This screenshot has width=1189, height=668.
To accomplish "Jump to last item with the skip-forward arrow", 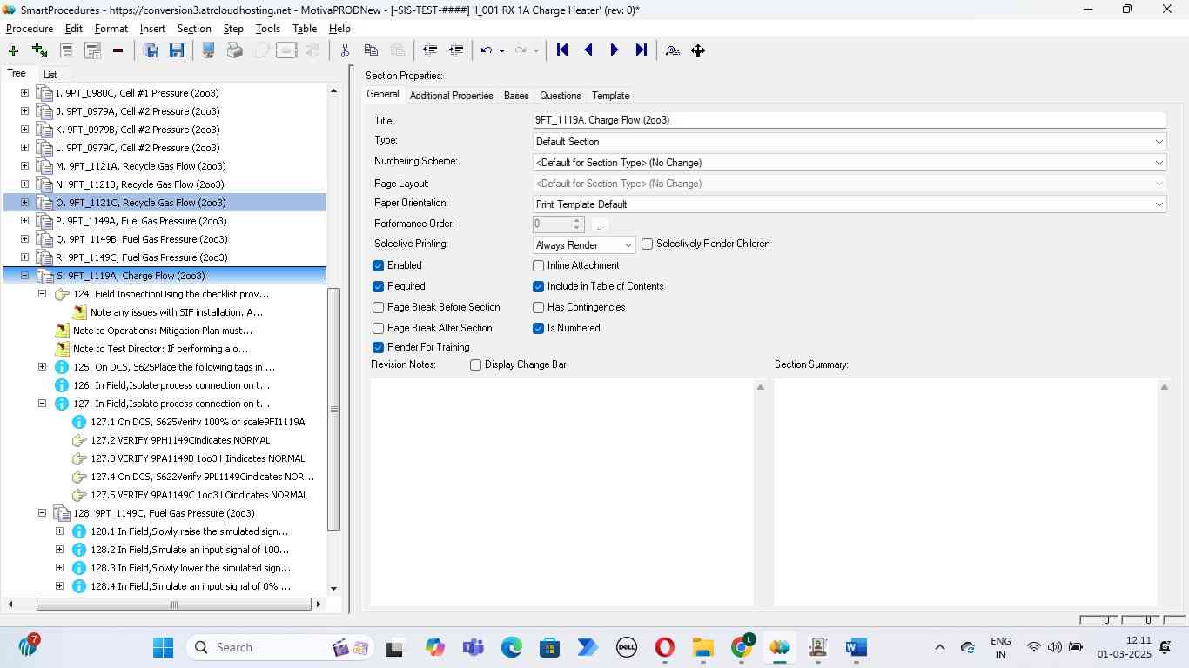I will point(642,50).
